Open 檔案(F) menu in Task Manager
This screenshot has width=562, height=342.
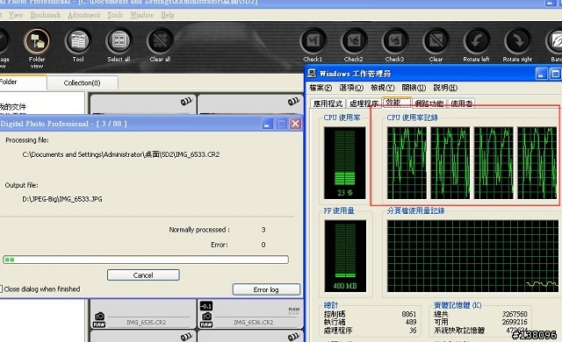(x=321, y=88)
